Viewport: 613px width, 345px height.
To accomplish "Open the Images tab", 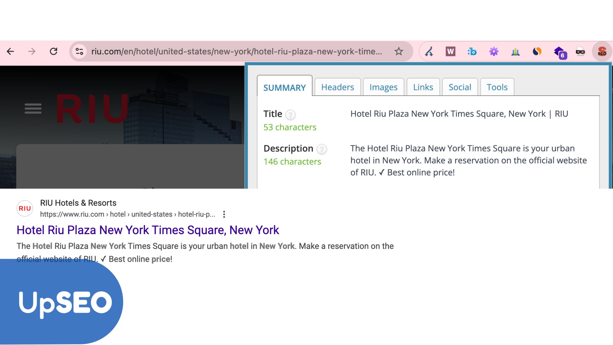I will pos(383,87).
